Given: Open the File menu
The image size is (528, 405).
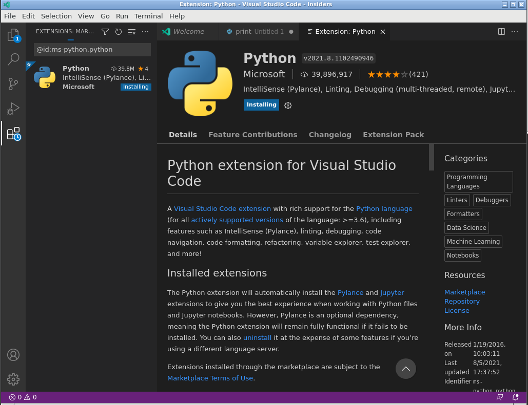Looking at the screenshot, I should [x=10, y=16].
